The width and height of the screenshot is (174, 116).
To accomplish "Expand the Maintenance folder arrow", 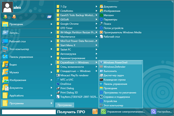I will tap(96, 37).
